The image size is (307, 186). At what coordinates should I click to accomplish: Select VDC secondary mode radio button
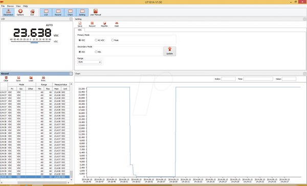[x=80, y=52]
